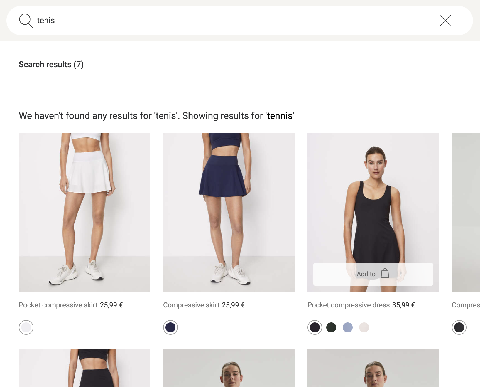Choose the light blue dress color swatch
The height and width of the screenshot is (387, 480).
[x=348, y=327]
